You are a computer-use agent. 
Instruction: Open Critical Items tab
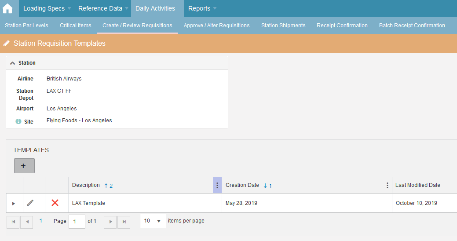click(76, 26)
